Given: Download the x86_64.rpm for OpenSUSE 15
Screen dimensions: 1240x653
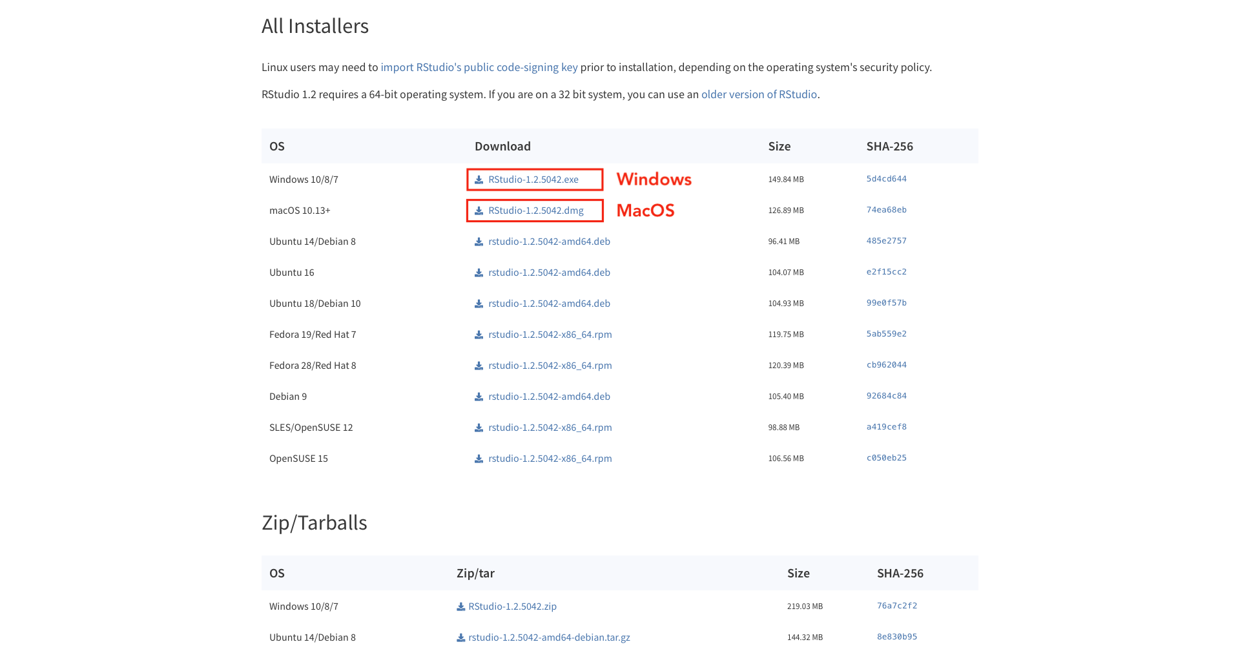Looking at the screenshot, I should pos(550,459).
